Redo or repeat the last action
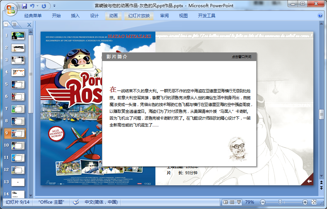 (44, 6)
